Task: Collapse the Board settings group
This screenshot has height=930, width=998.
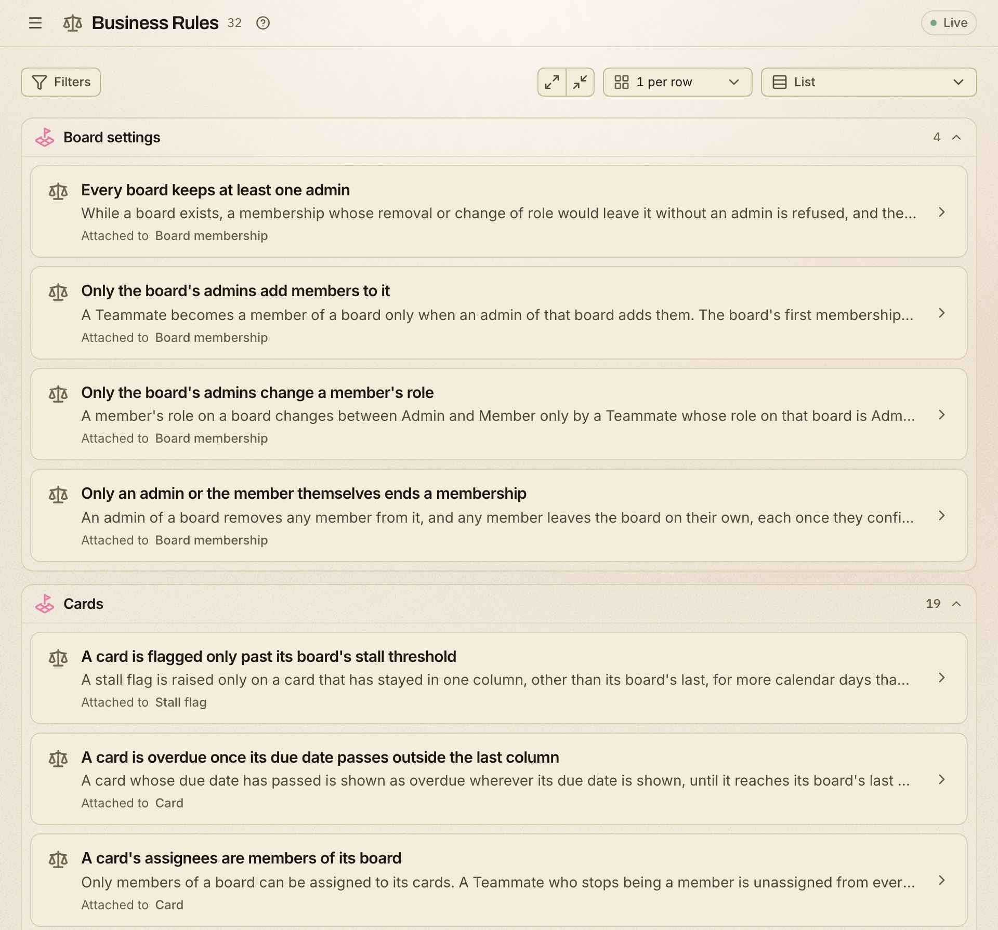Action: (x=956, y=137)
